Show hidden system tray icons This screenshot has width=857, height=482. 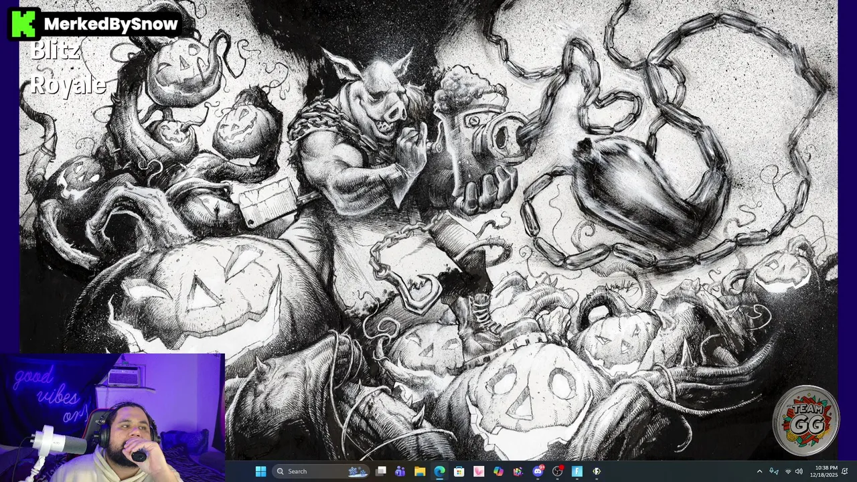click(759, 471)
